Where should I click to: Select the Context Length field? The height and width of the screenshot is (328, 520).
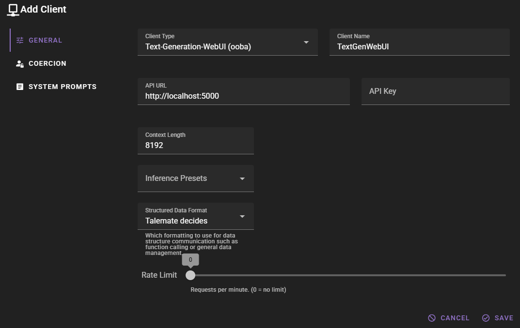196,141
